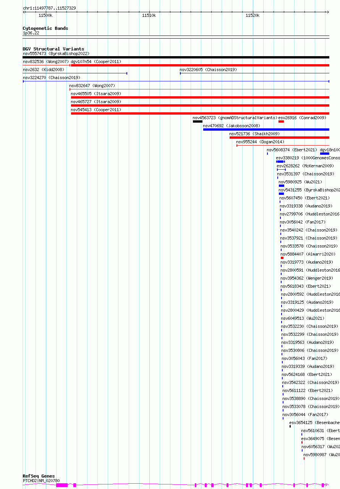The image size is (340, 489).
Task: Click the blue bar under nsv470692 (Jakobsson2008)
Action: point(266,130)
